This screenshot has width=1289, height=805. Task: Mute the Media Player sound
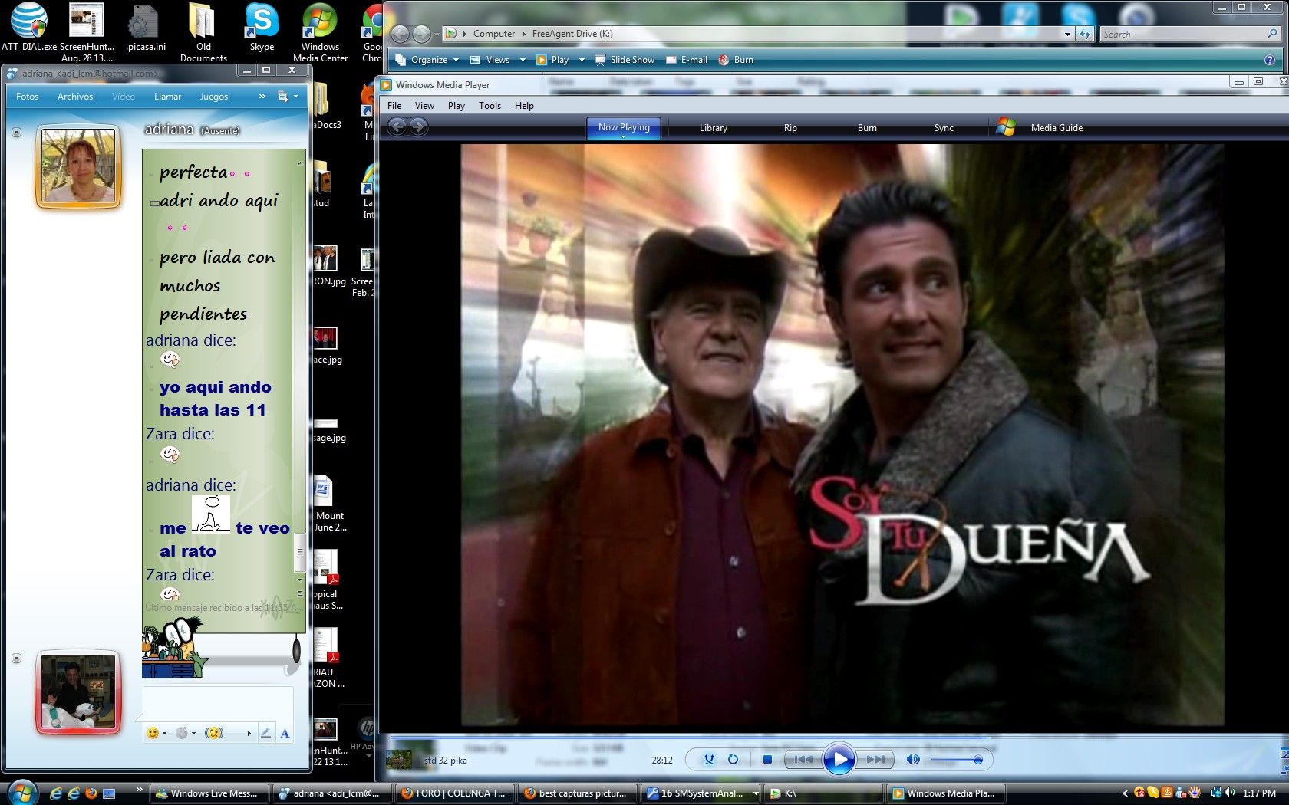pos(912,760)
